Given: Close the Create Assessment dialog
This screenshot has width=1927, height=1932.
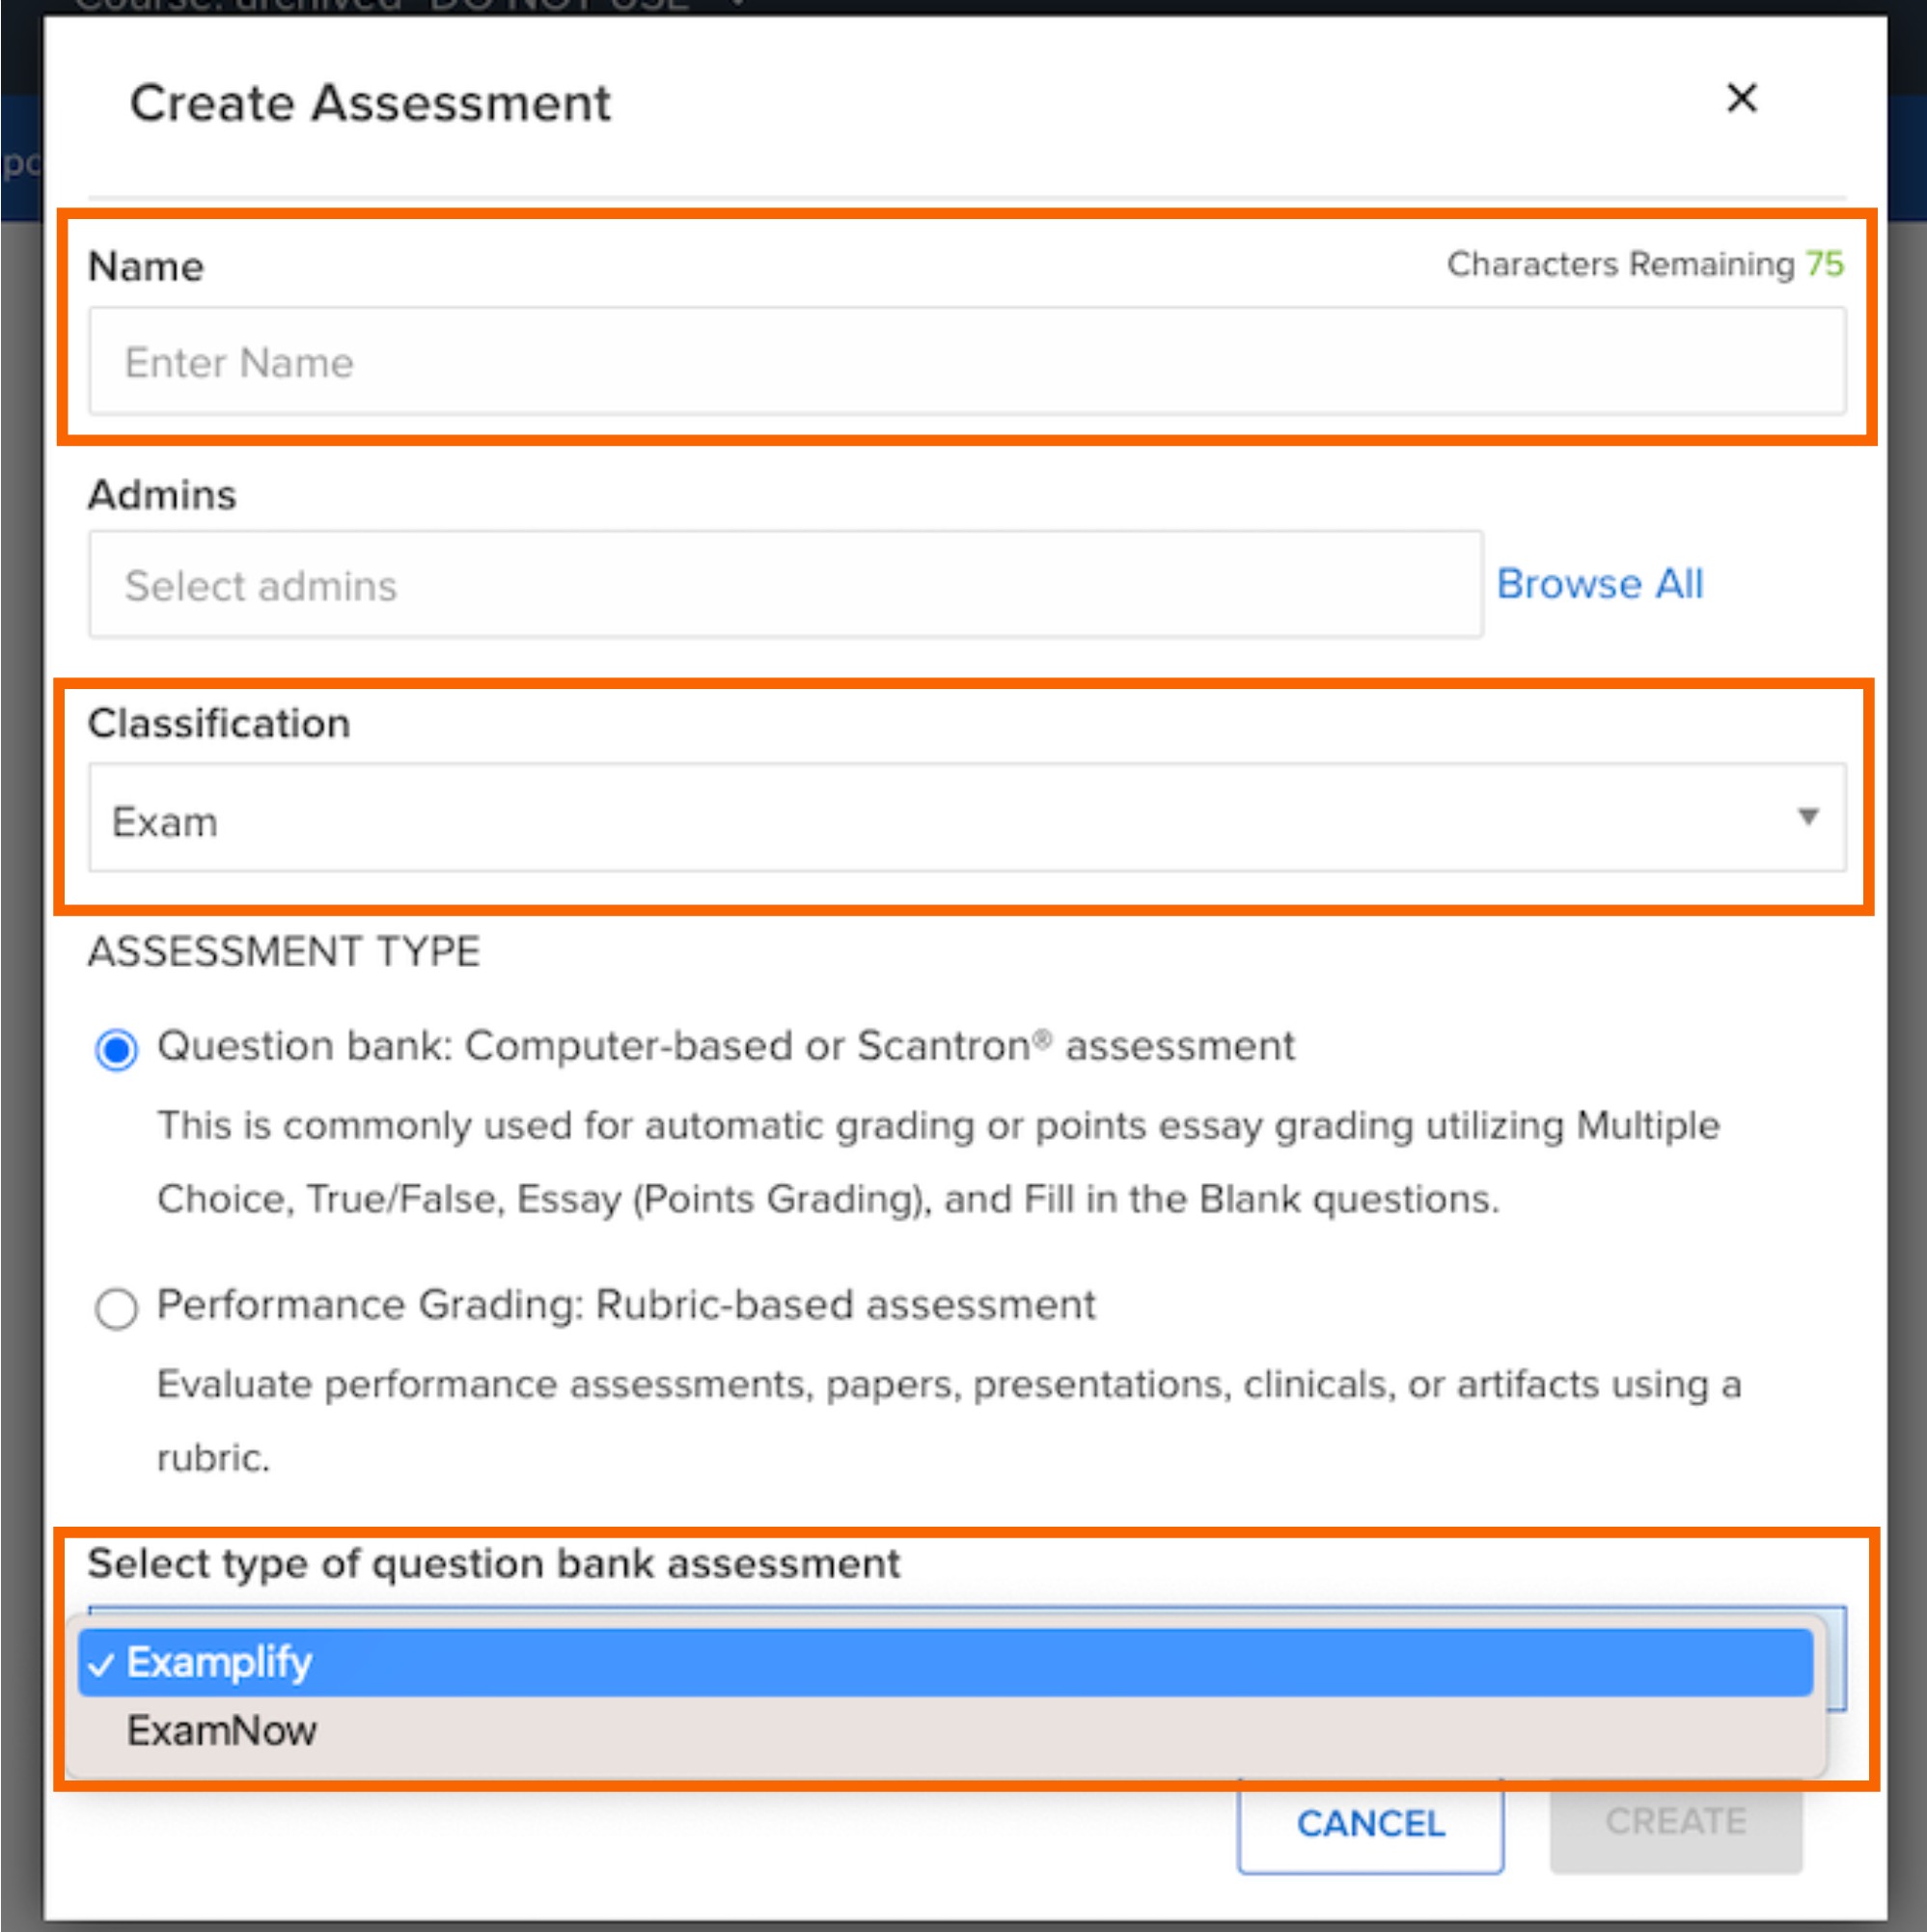Looking at the screenshot, I should click(x=1741, y=99).
